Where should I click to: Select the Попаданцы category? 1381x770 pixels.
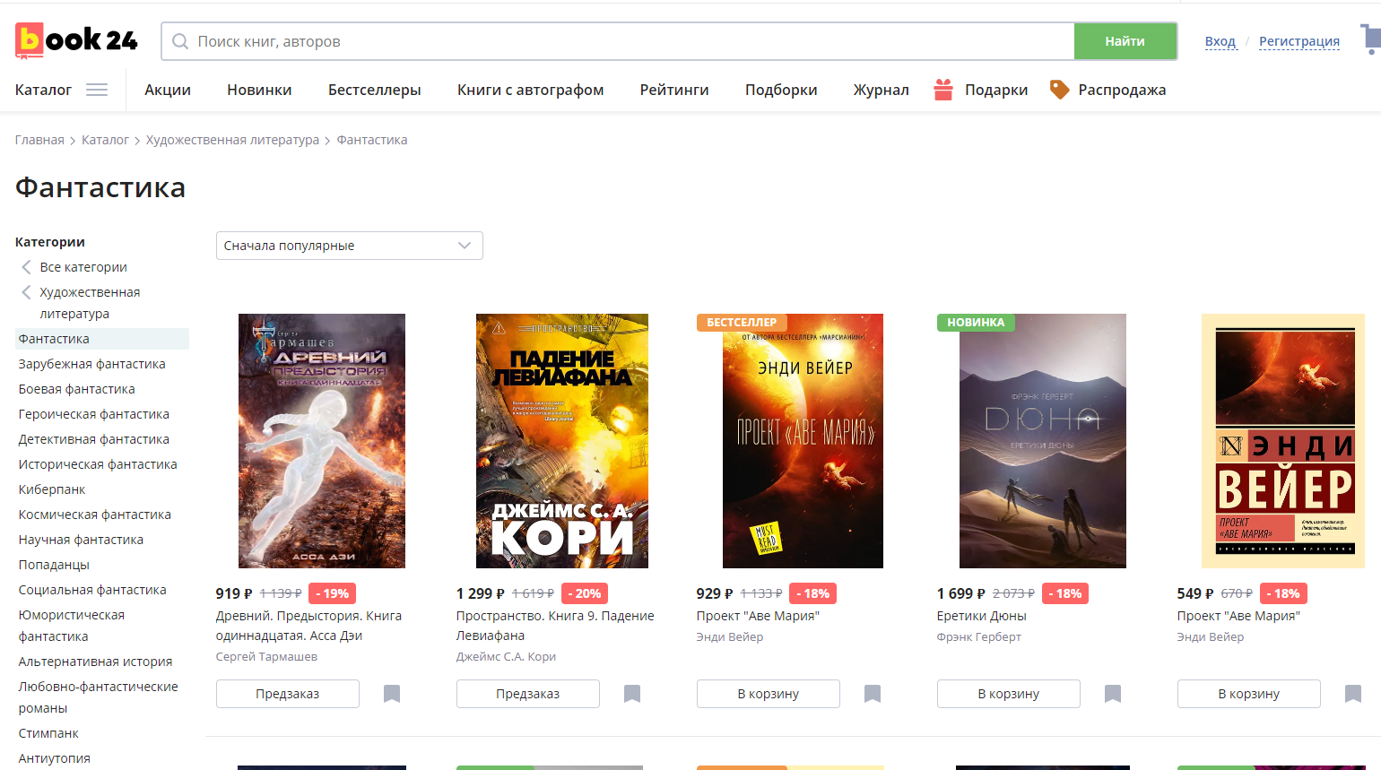tap(54, 565)
